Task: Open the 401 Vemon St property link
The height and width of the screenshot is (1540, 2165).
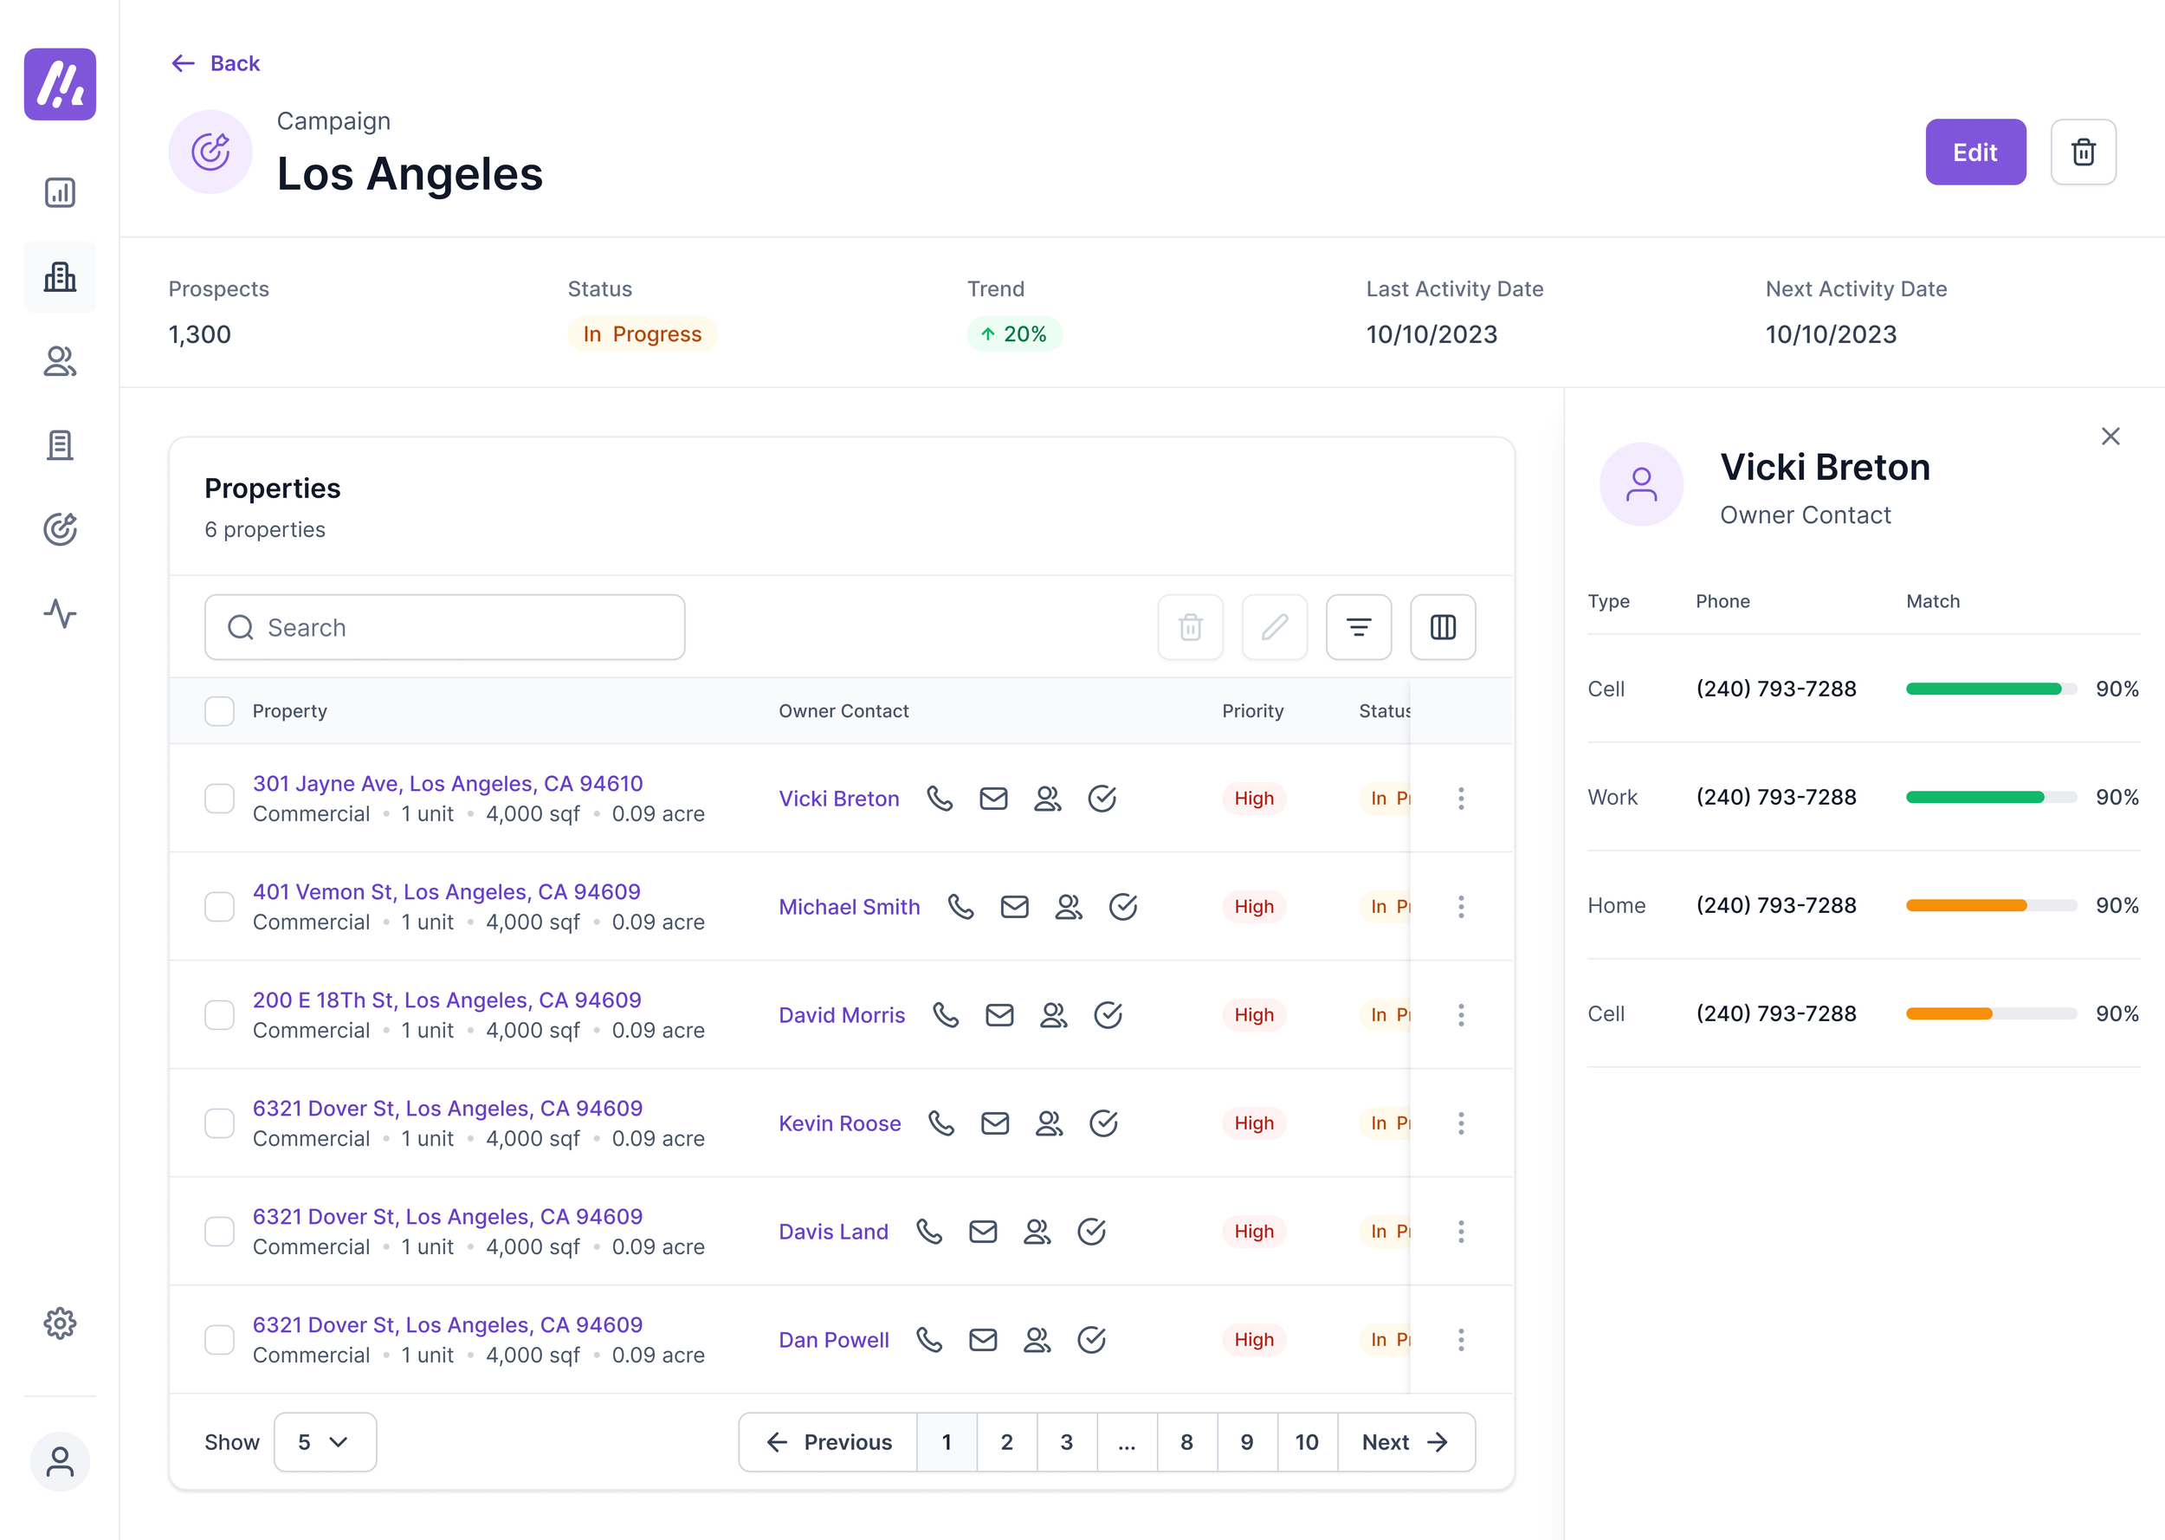Action: point(445,891)
